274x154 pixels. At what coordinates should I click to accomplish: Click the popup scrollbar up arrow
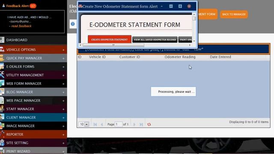(x=194, y=14)
